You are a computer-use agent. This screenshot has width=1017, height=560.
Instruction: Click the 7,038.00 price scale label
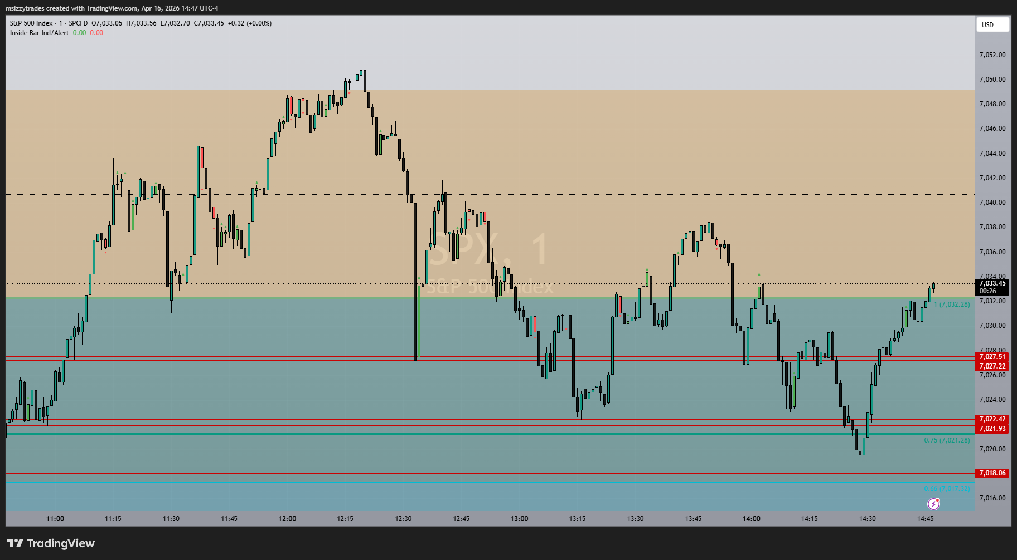click(992, 227)
